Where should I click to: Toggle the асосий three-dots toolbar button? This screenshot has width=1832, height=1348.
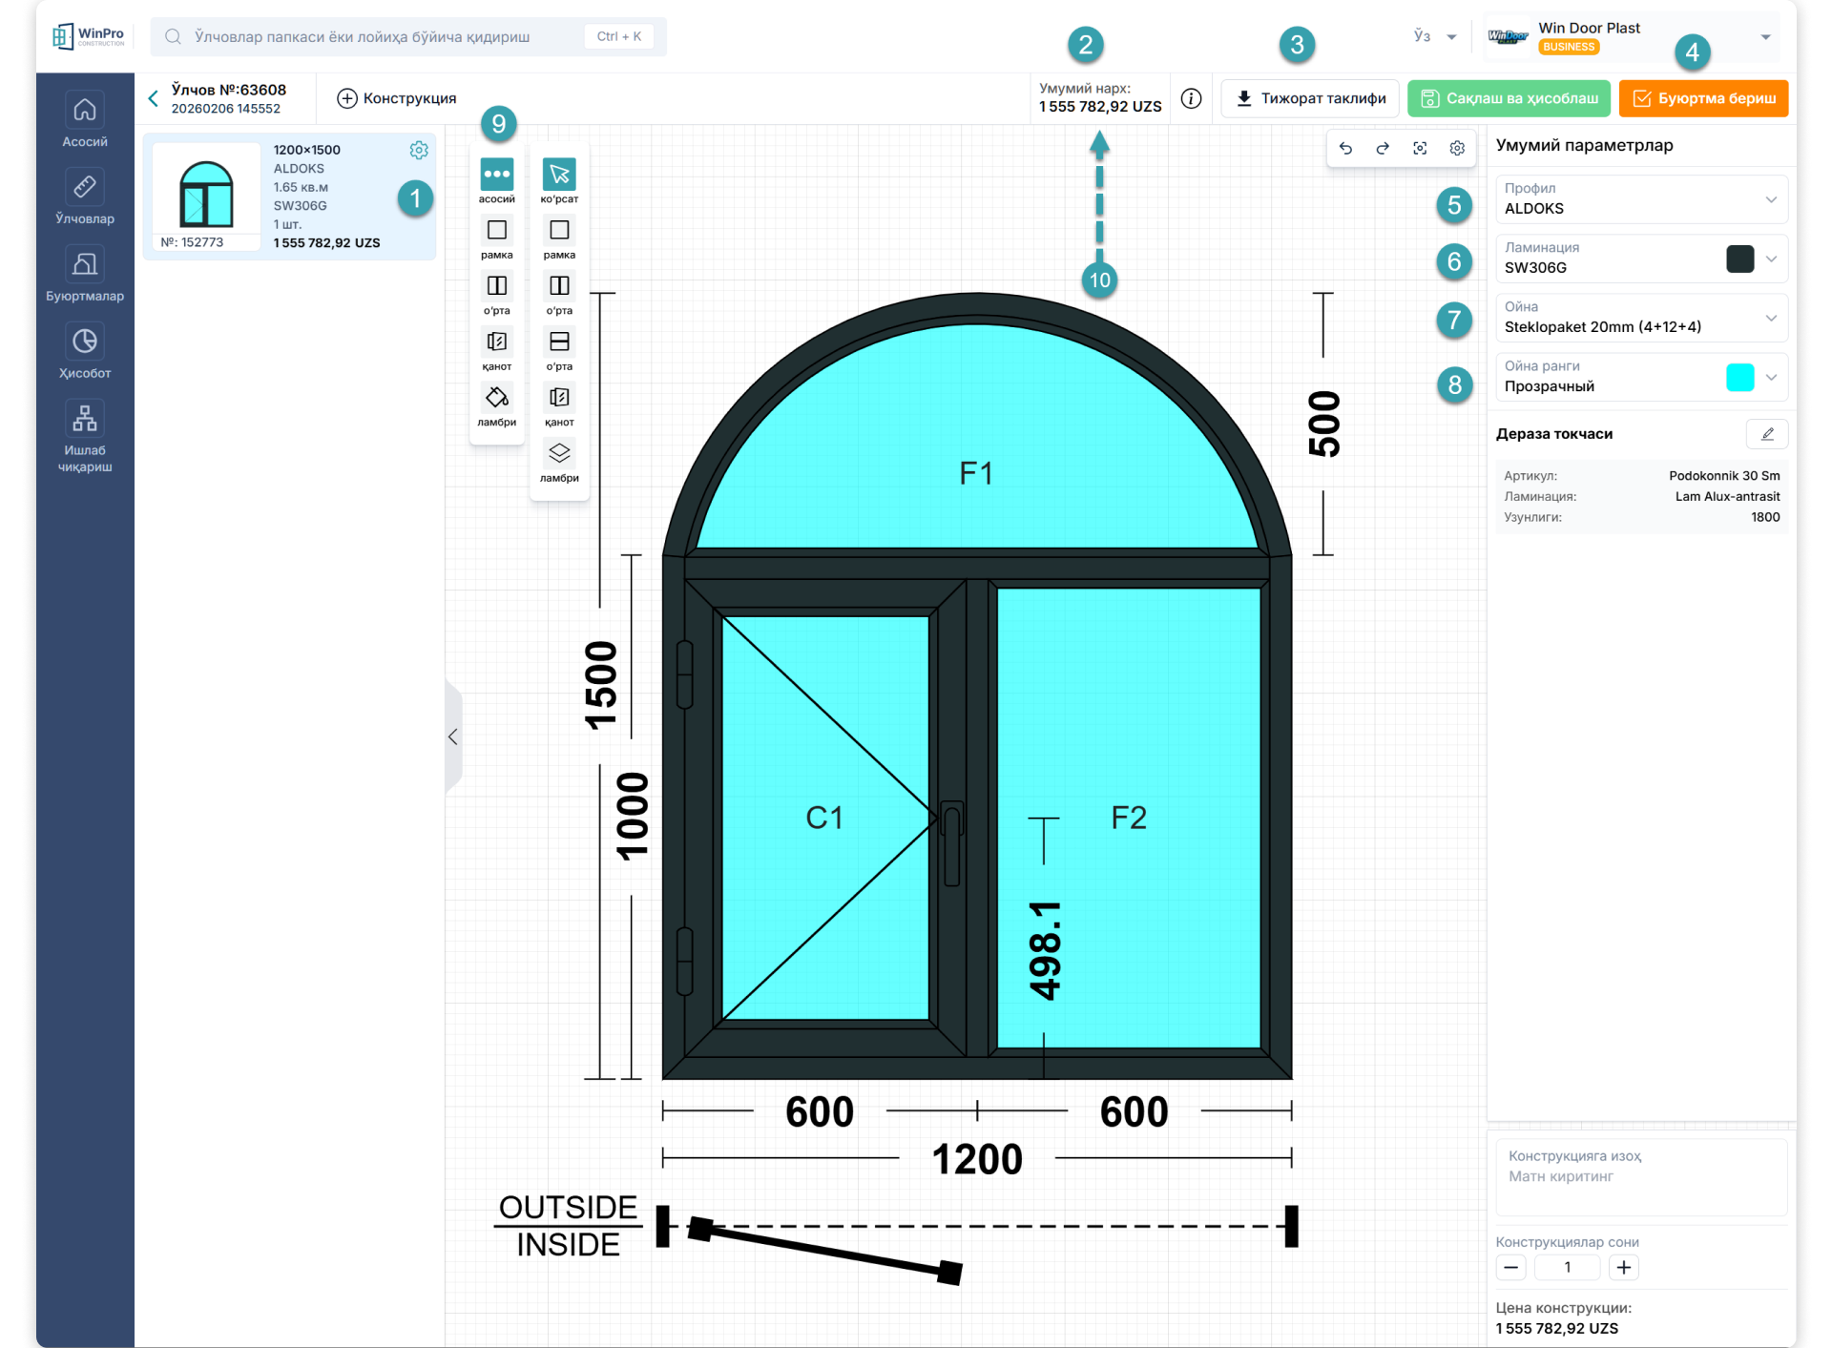pyautogui.click(x=496, y=175)
